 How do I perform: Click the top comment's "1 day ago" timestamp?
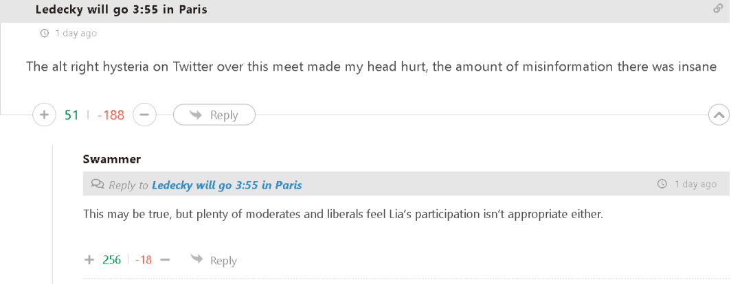[76, 33]
